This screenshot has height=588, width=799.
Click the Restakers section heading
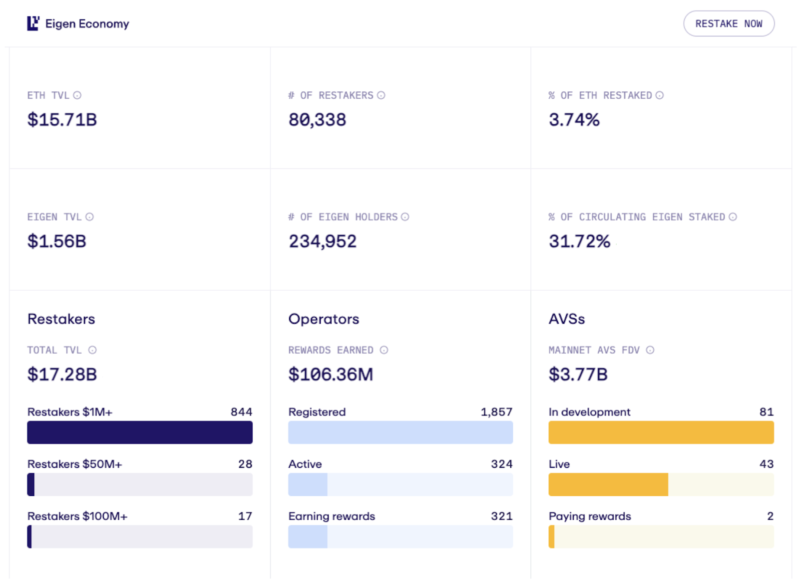coord(61,319)
